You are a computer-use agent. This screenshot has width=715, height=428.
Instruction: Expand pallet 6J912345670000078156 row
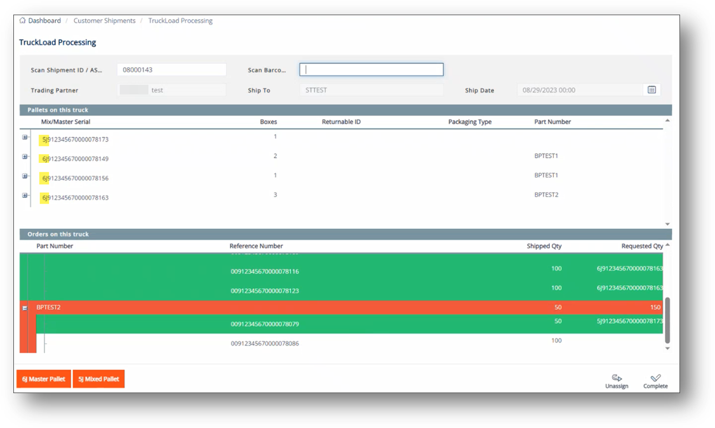pyautogui.click(x=25, y=176)
